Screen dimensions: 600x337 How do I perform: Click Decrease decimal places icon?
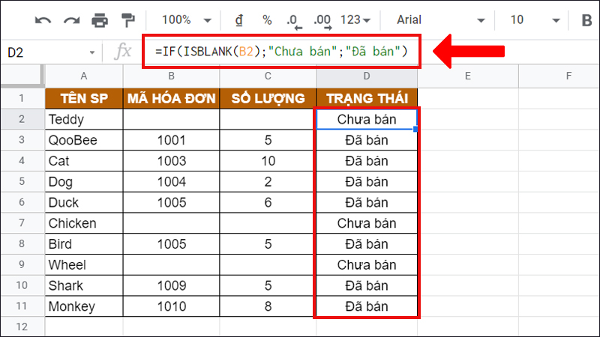pos(294,20)
